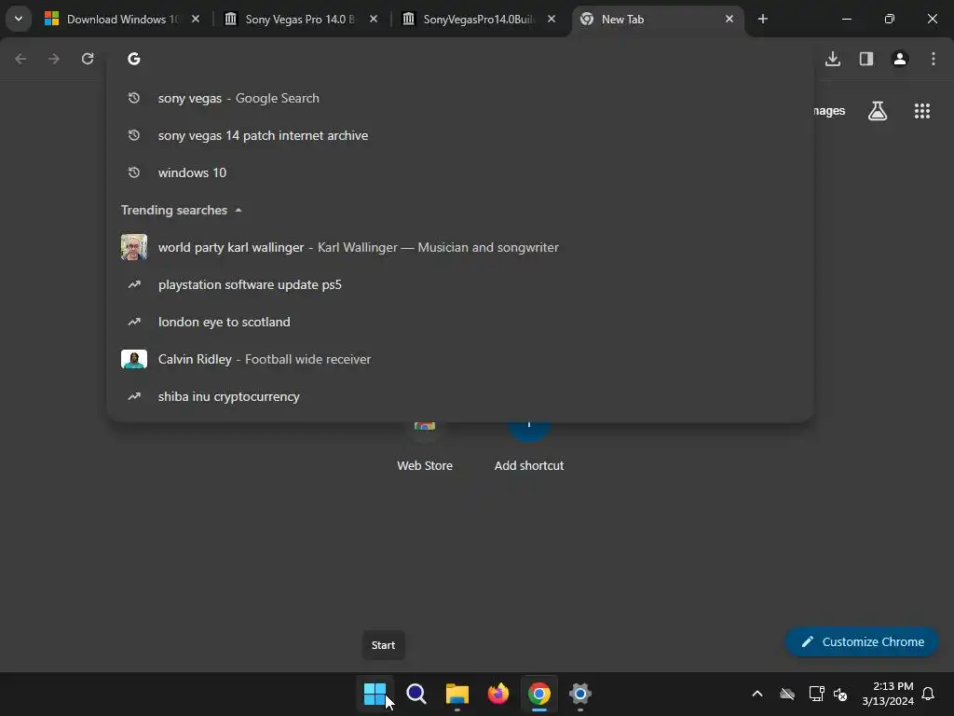Image resolution: width=954 pixels, height=716 pixels.
Task: Open Google apps grid icon
Action: 922,111
